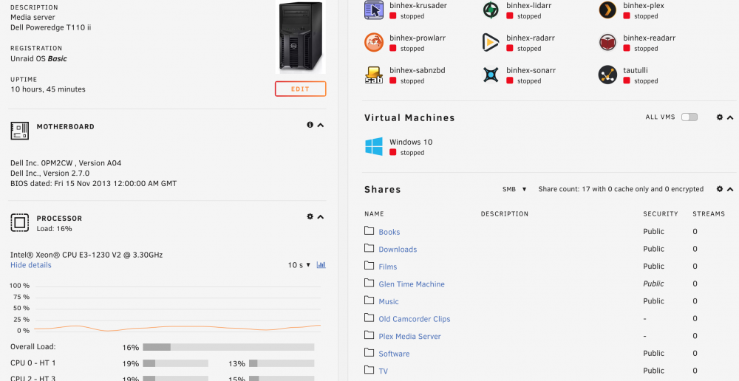Image resolution: width=739 pixels, height=381 pixels.
Task: Click the SECURITY column header
Action: pos(661,214)
